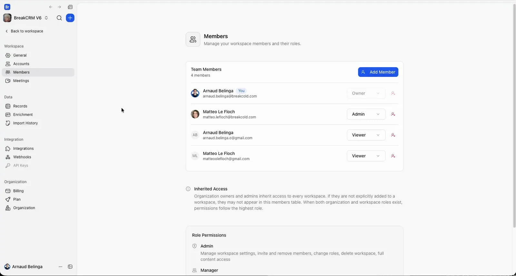The width and height of the screenshot is (516, 276).
Task: Open Accounts in sidebar
Action: click(x=38, y=64)
